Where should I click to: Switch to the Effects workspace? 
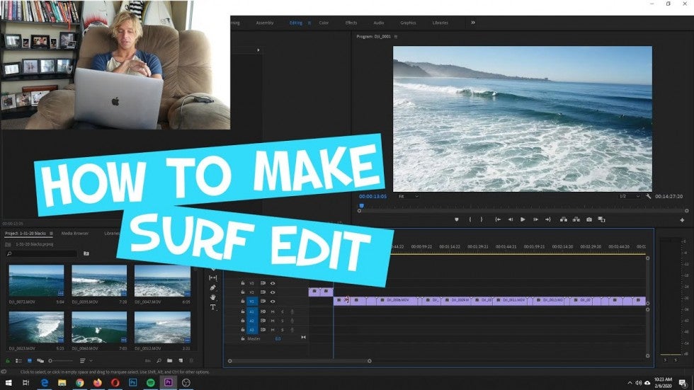351,23
